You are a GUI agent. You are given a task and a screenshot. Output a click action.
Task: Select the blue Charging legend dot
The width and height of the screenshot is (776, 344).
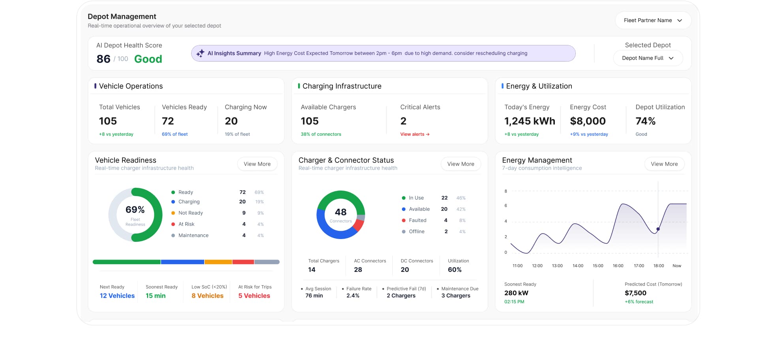click(x=173, y=202)
